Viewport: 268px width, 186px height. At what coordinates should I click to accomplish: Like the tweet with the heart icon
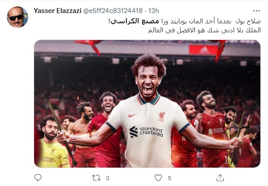click(158, 178)
